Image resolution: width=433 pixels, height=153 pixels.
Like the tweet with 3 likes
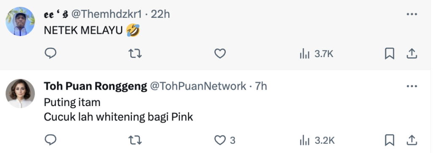(225, 140)
